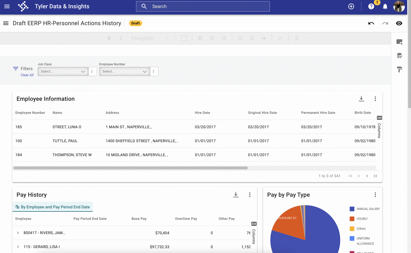Screen dimensions: 411x253
Task: Open the Paragraph style dropdown
Action: tap(150, 38)
